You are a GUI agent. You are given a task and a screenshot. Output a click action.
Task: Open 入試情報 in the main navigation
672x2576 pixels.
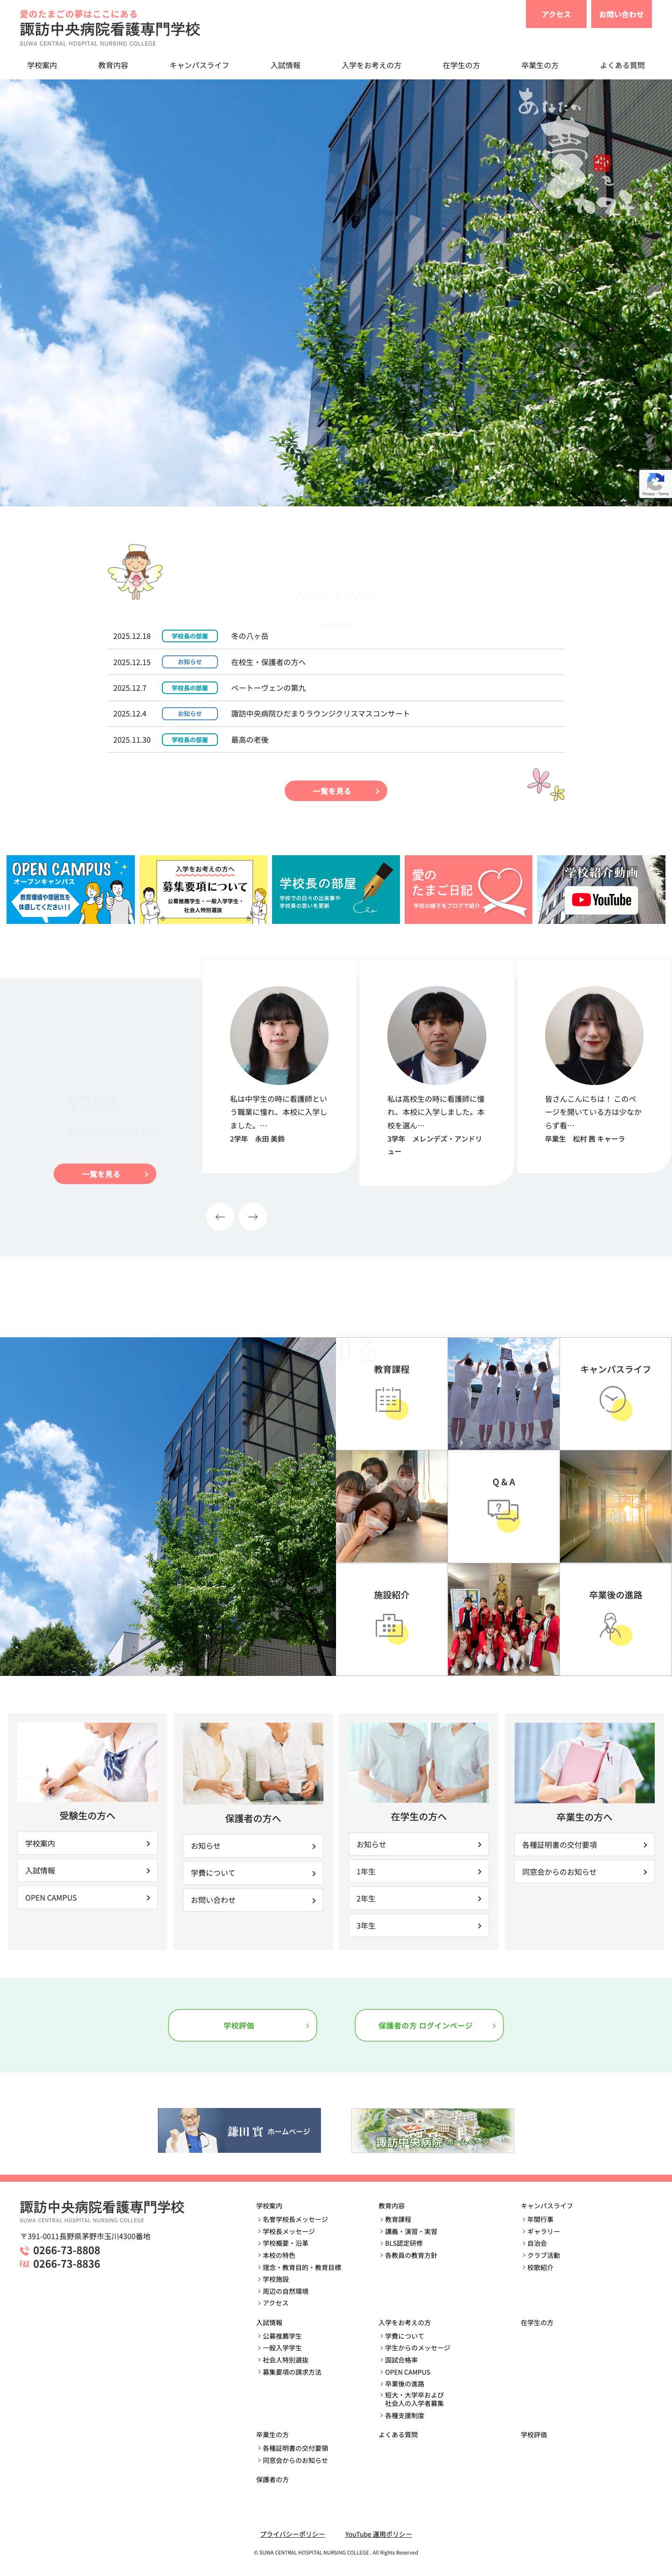[x=286, y=65]
